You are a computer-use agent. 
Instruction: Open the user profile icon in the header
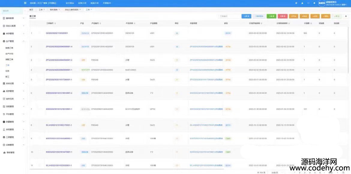click(302, 3)
